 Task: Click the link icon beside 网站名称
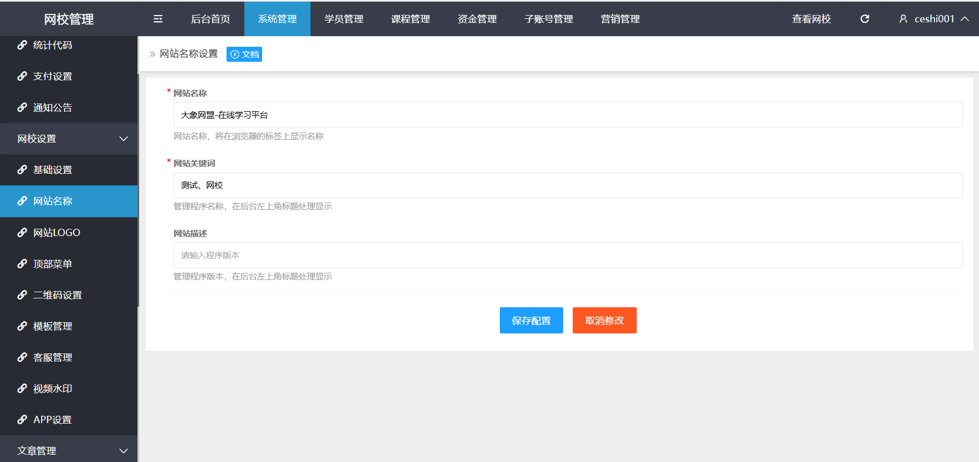tap(22, 201)
